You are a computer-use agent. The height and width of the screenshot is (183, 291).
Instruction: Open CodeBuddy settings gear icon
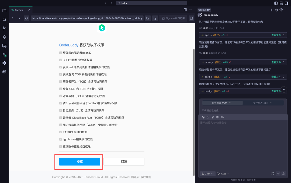click(281, 10)
